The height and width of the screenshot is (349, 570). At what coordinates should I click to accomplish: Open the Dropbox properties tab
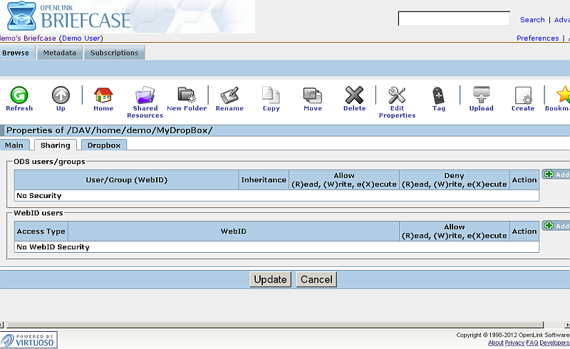point(104,145)
